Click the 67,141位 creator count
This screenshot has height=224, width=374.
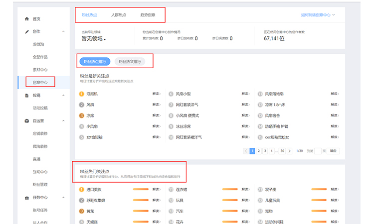tap(274, 38)
